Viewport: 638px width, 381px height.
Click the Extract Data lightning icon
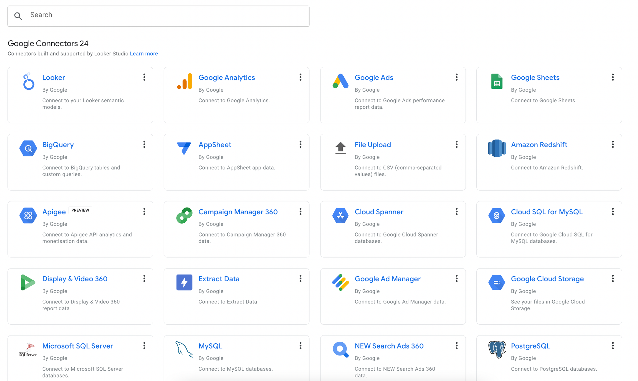(x=184, y=283)
